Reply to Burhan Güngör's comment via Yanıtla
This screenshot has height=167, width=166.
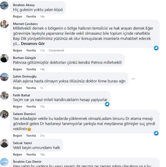pyautogui.click(x=31, y=69)
